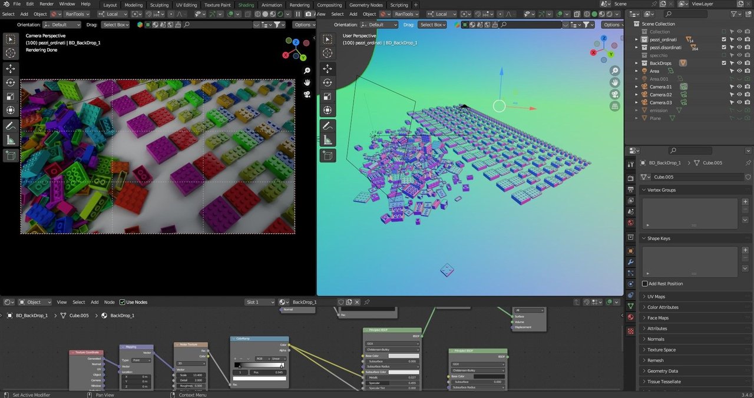Click the ColorRamp gradient bar
The image size is (754, 398).
point(259,365)
